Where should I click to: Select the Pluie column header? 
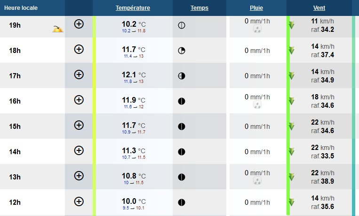(x=256, y=8)
